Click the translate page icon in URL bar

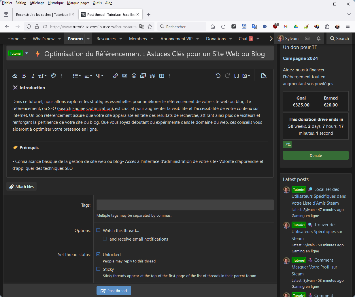pos(142,26)
